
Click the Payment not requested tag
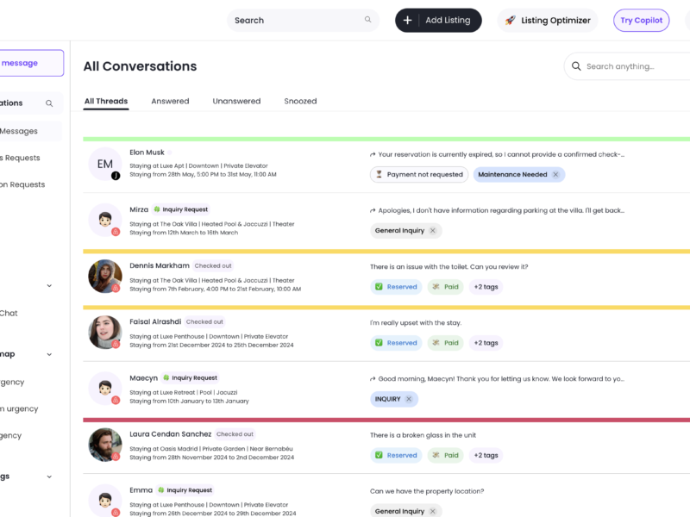419,174
